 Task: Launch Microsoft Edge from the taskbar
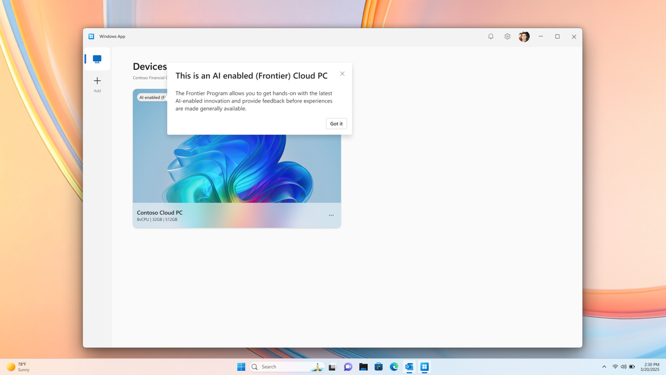(393, 367)
